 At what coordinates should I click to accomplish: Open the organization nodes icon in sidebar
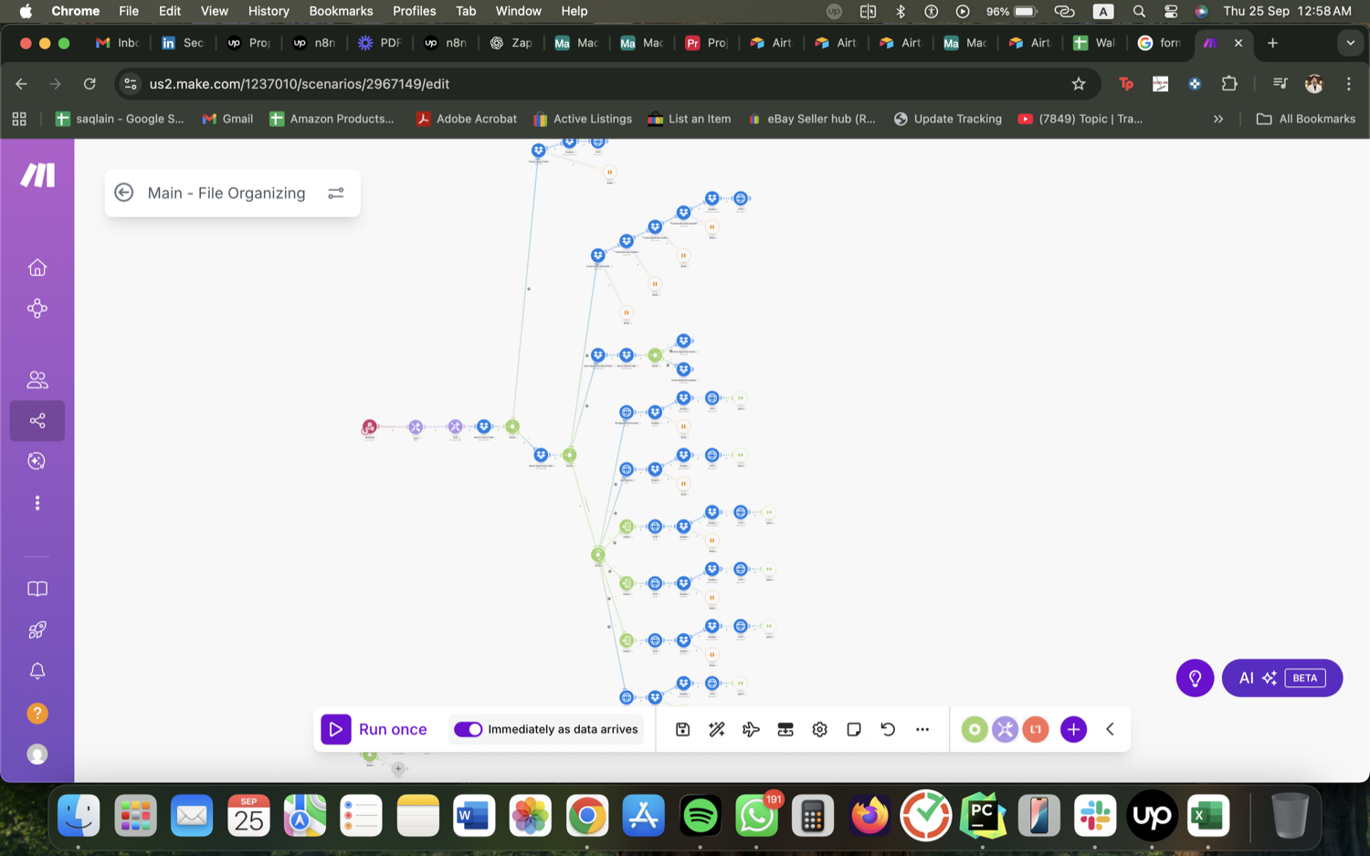point(37,309)
